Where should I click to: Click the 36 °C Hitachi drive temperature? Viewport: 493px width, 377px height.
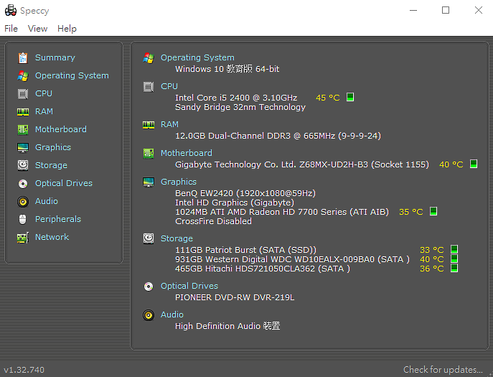[x=432, y=269]
